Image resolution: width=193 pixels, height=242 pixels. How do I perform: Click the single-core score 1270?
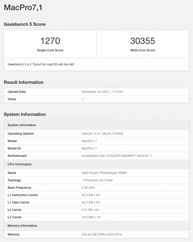(50, 41)
